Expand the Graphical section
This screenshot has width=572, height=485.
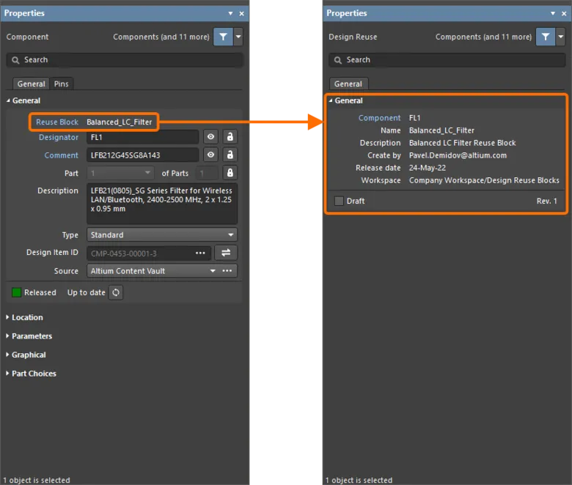click(26, 355)
